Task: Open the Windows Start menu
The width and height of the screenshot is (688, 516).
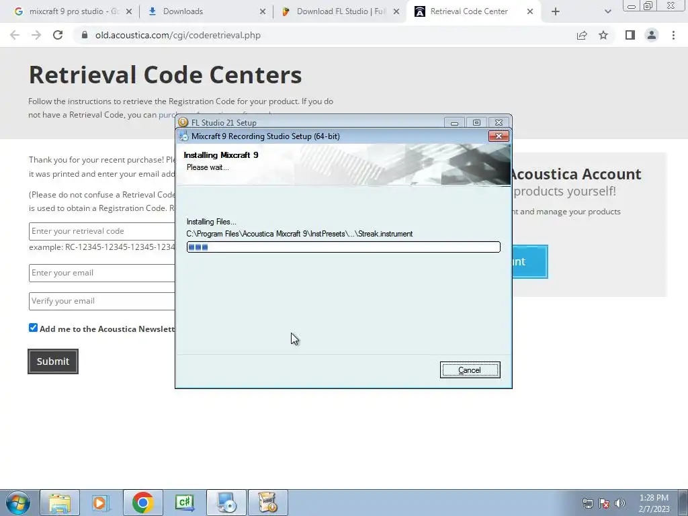Action: 18,503
